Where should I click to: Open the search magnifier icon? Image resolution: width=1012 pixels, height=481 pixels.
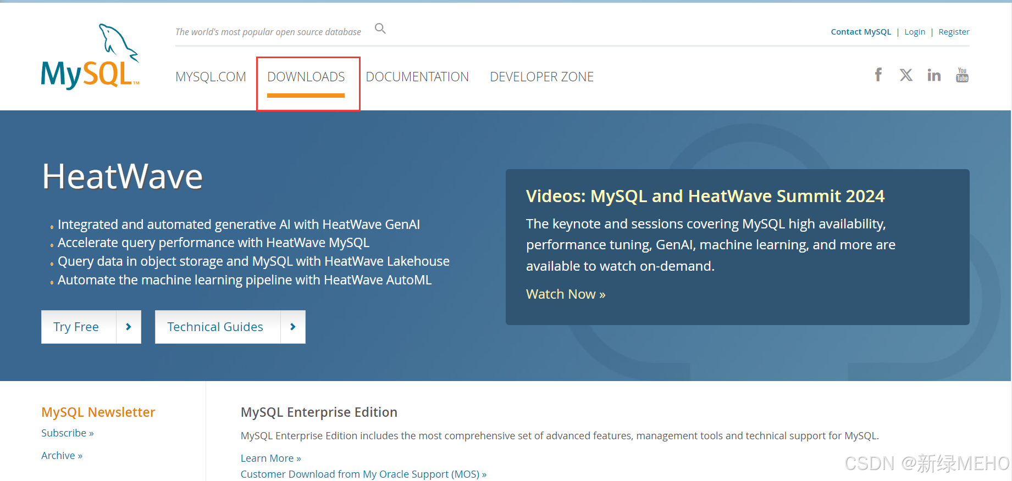click(380, 29)
